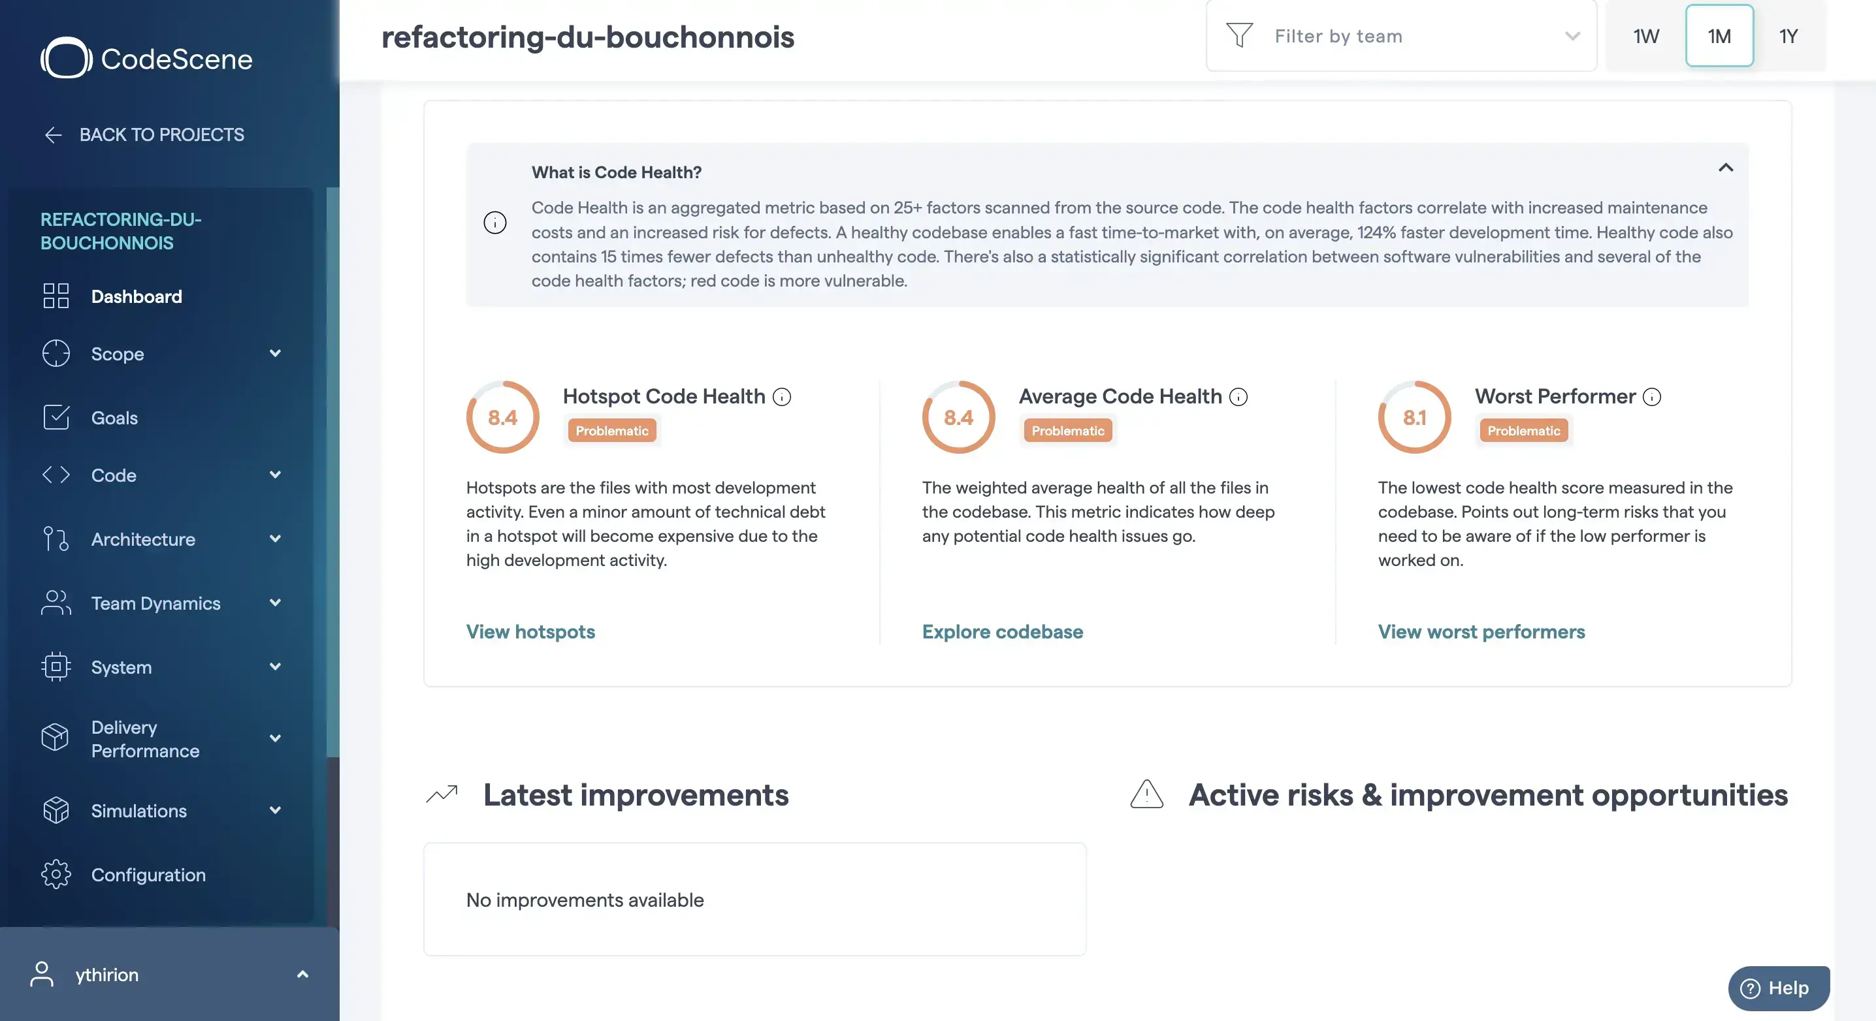Viewport: 1876px width, 1021px height.
Task: Open the Help button
Action: tap(1779, 988)
